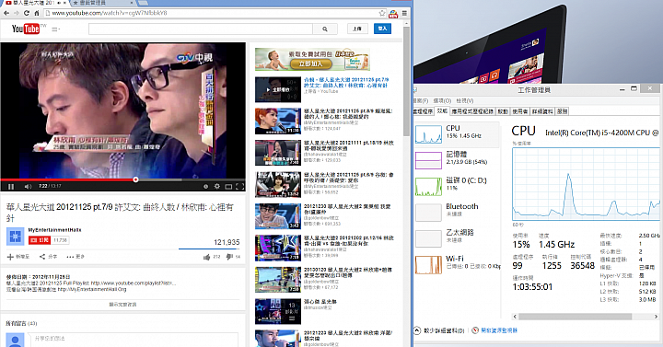This screenshot has width=663, height=347.
Task: Reload the YouTube page
Action: tap(26, 13)
